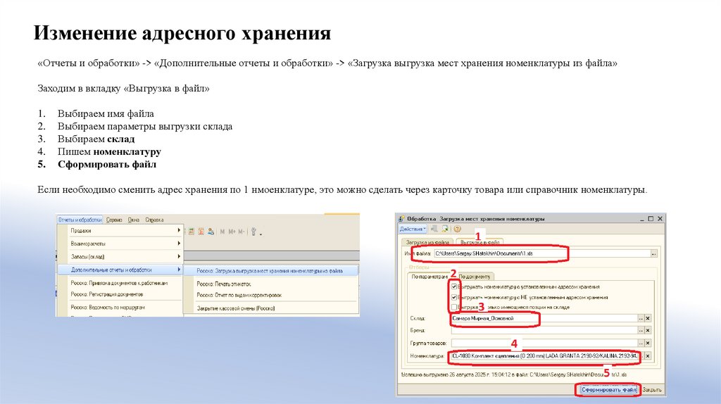Viewport: 721px width, 404px height.
Task: Switch to the Загрузка из файла tab
Action: [427, 241]
